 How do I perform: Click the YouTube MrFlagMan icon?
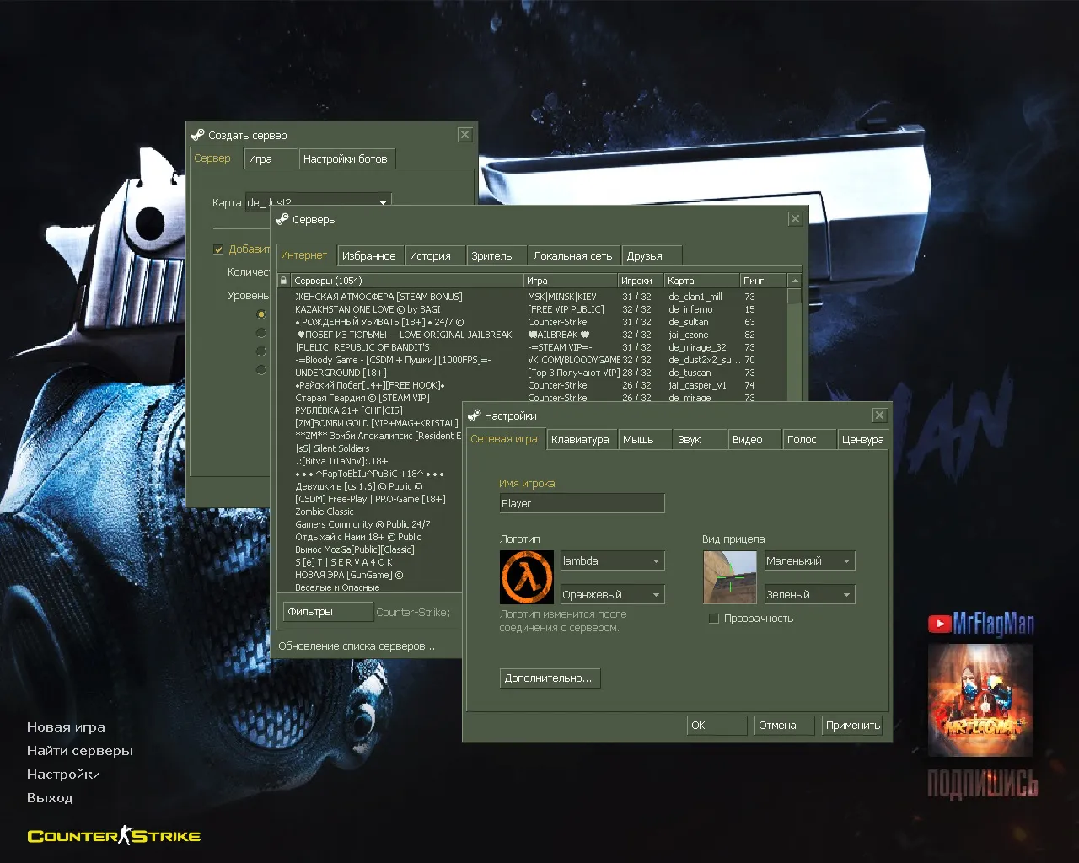pos(938,624)
